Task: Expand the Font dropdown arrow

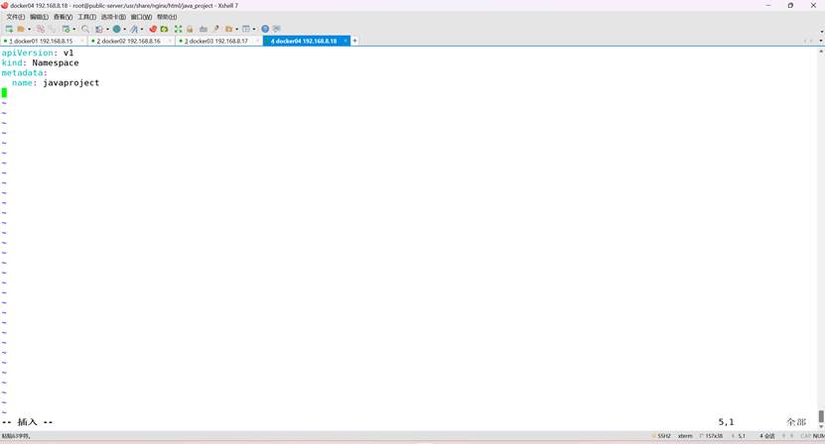Action: pos(142,29)
